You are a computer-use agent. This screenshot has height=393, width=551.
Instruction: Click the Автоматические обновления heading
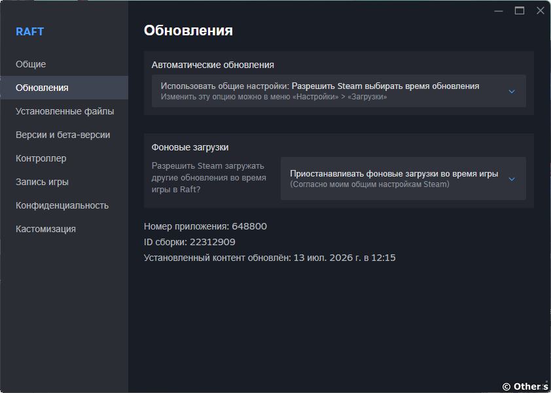pyautogui.click(x=213, y=65)
